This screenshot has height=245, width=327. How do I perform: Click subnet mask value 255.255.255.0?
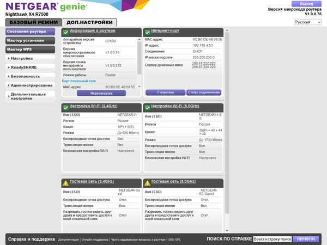click(x=203, y=58)
